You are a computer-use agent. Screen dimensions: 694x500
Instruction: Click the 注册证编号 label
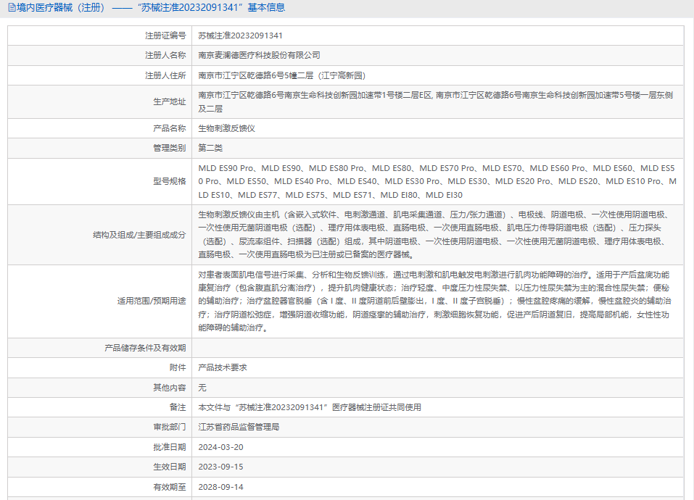click(x=165, y=36)
